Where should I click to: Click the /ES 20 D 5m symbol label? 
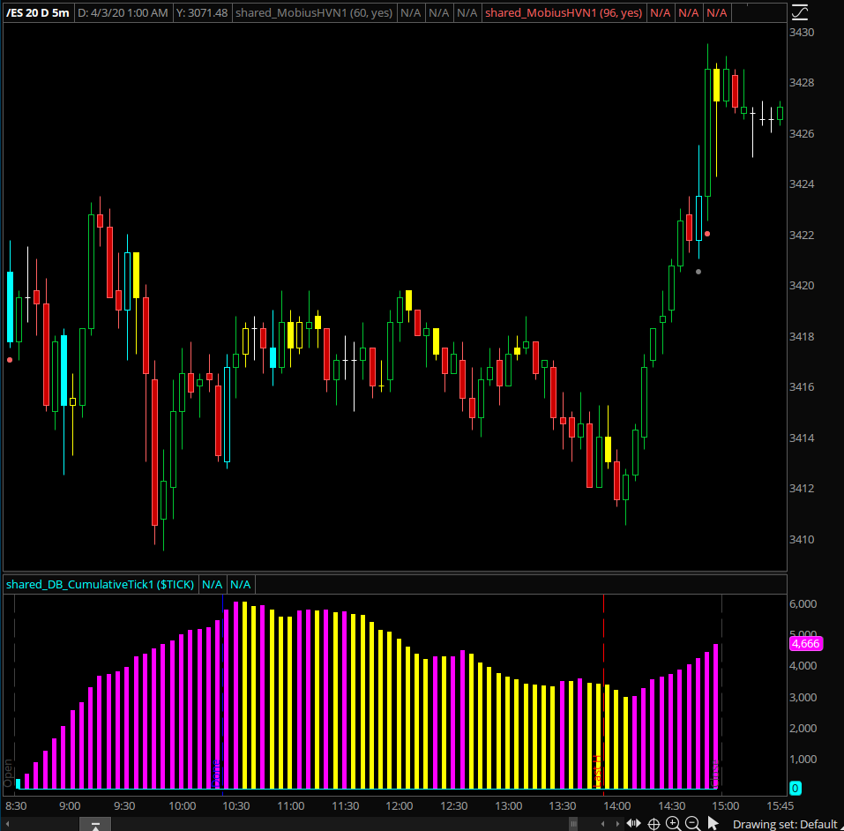[38, 12]
